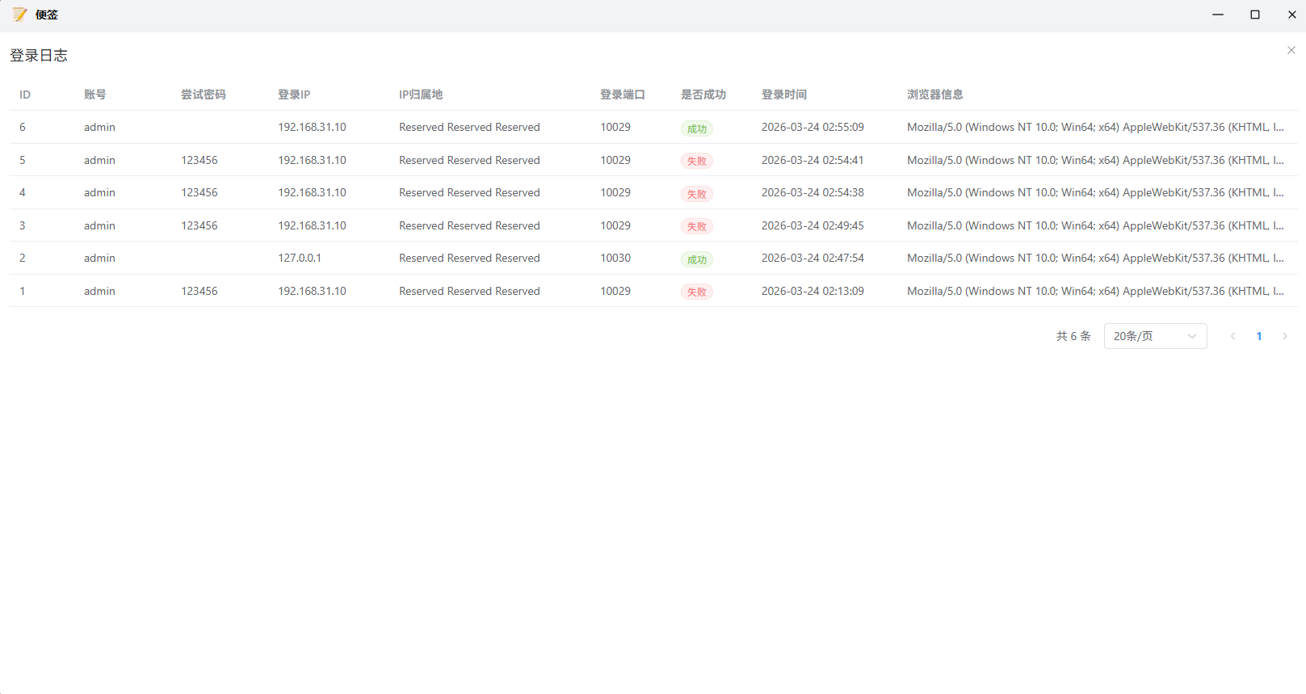1306x694 pixels.
Task: Click port 10029 in row ID 6
Action: [615, 127]
